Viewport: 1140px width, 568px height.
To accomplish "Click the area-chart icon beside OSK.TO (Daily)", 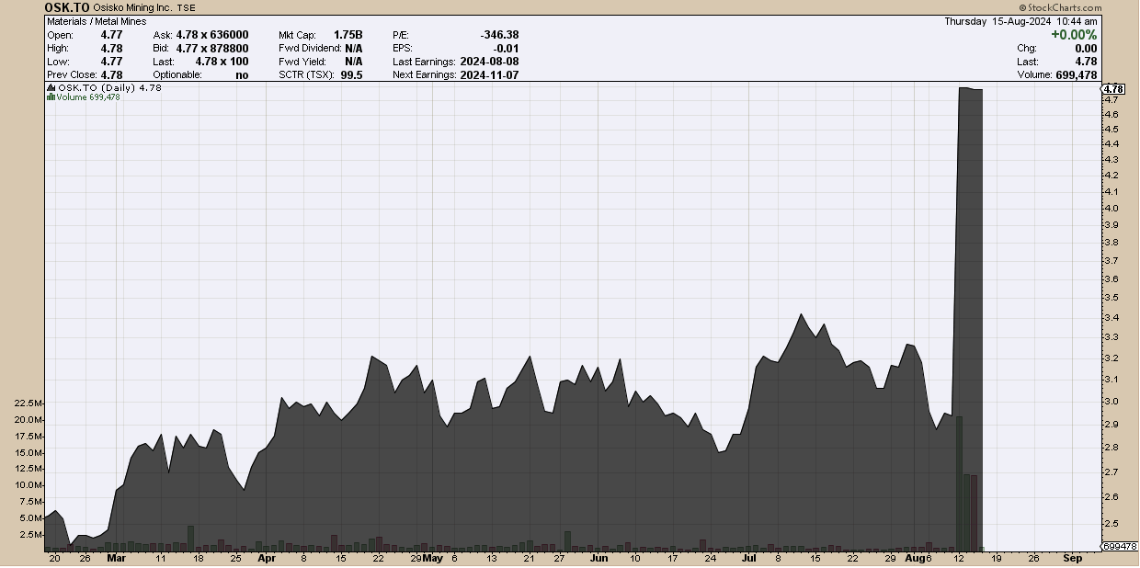I will pyautogui.click(x=51, y=87).
